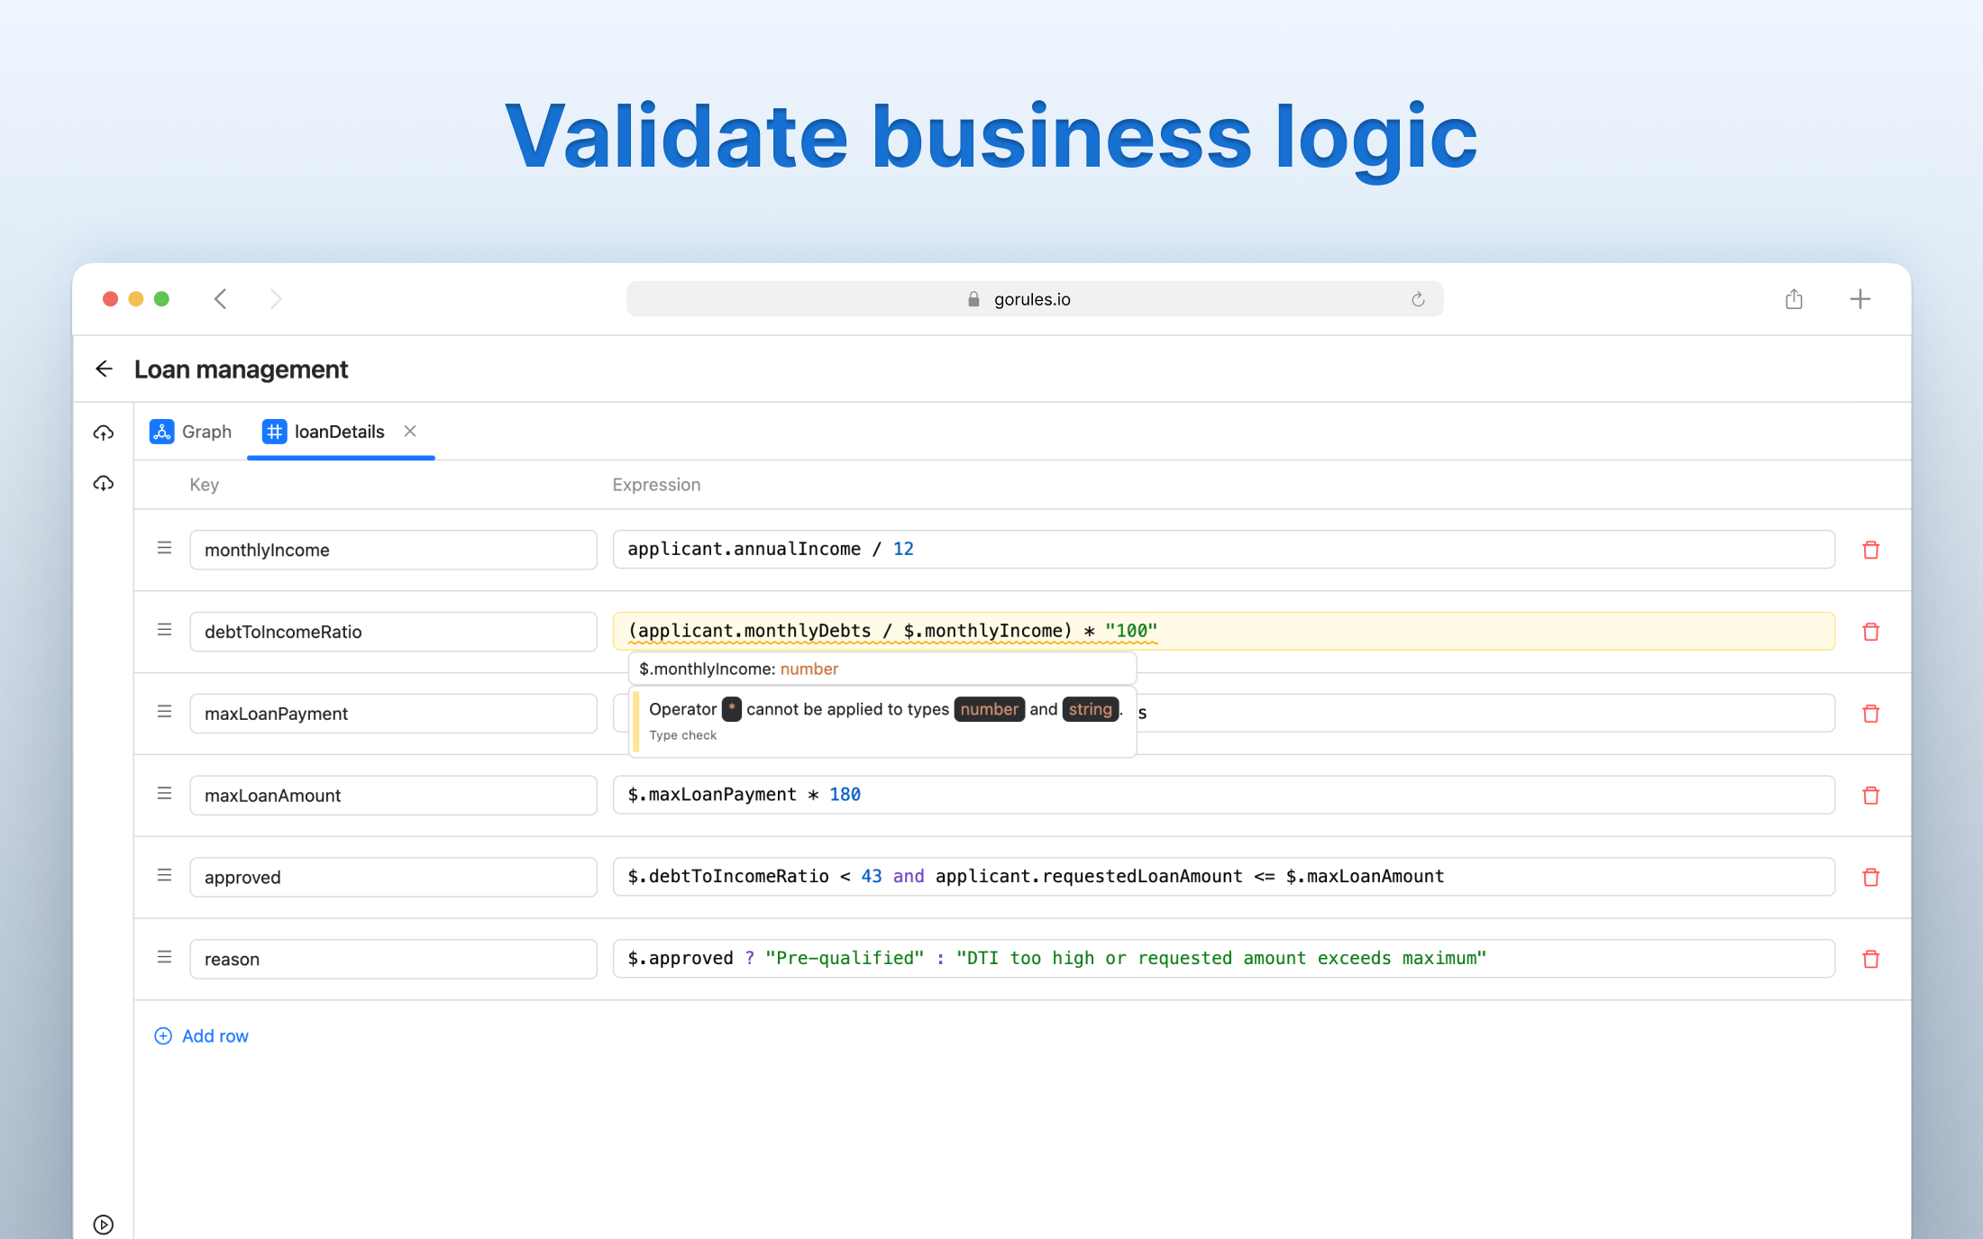Click the monthlyIncome key field
Viewport: 1983px width, 1239px height.
click(393, 550)
